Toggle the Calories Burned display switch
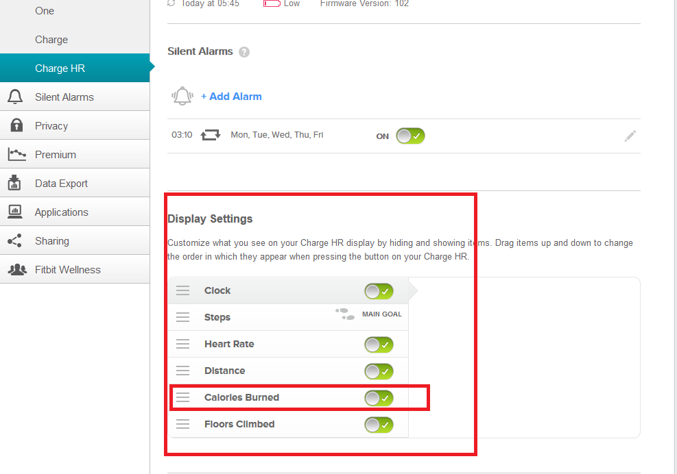Image resolution: width=677 pixels, height=474 pixels. (x=379, y=398)
